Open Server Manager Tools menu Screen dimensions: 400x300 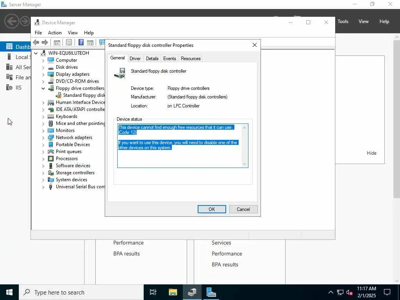(x=343, y=21)
